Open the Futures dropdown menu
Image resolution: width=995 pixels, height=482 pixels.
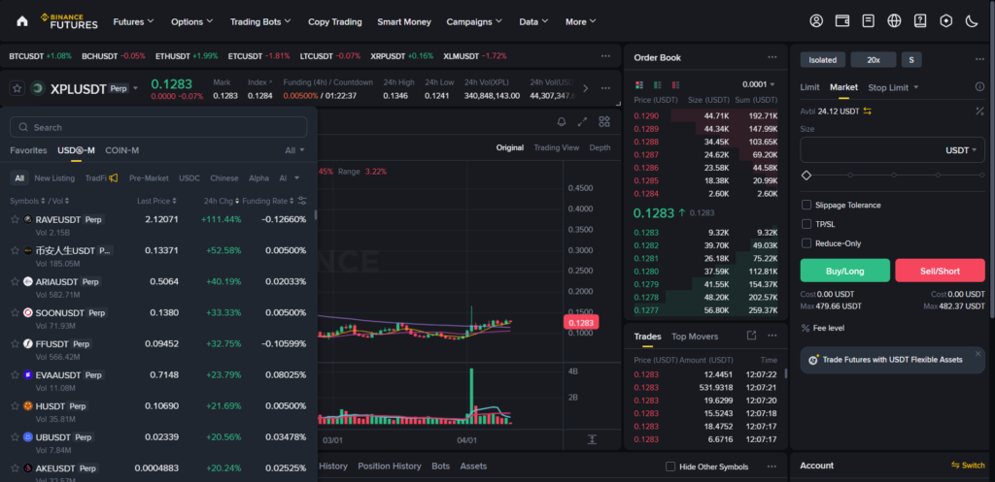tap(133, 21)
